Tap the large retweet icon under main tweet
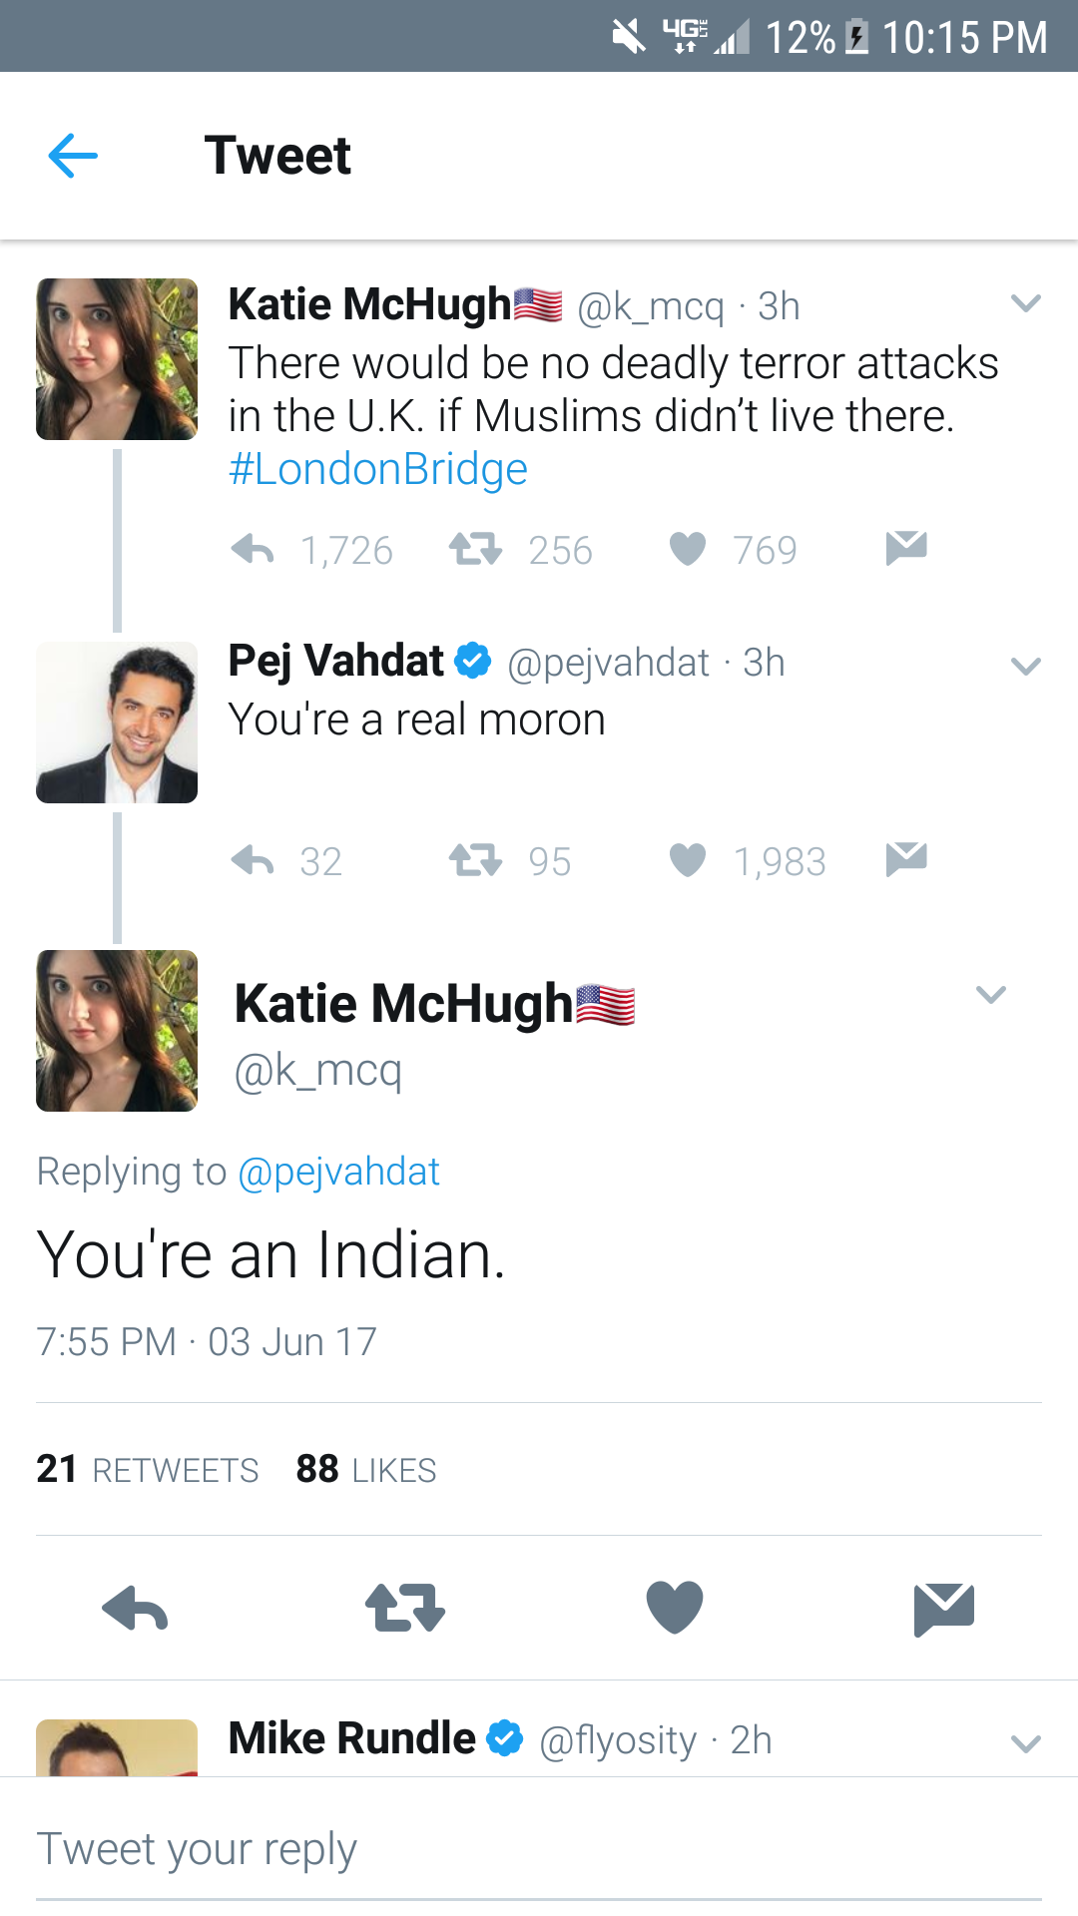1078x1916 pixels. click(x=404, y=1609)
